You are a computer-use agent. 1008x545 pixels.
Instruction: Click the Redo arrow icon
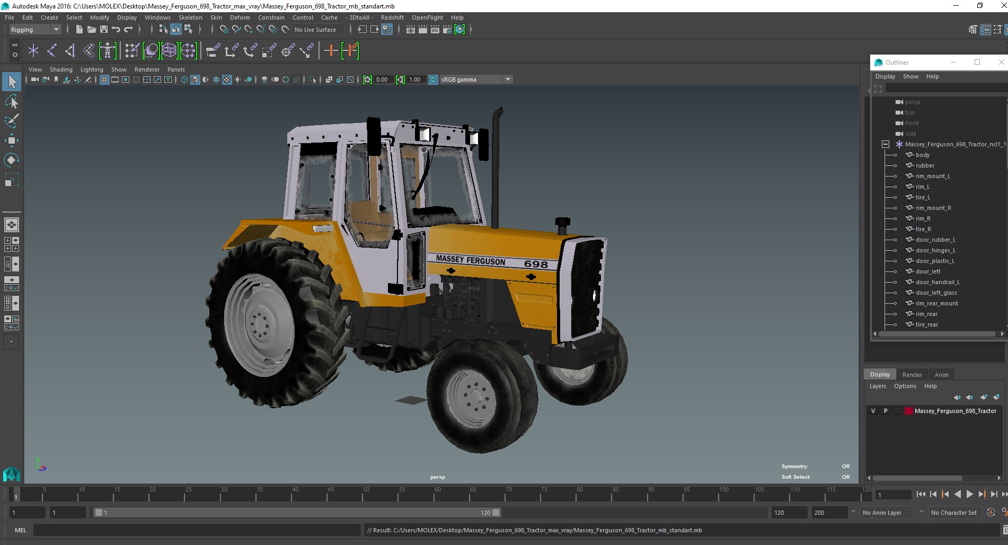click(128, 30)
